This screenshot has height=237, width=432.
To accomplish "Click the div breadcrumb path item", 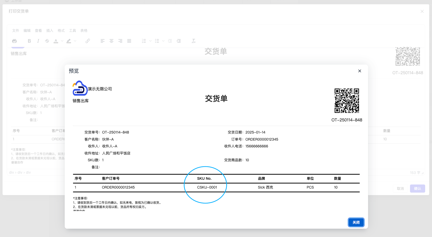I will point(11,172).
